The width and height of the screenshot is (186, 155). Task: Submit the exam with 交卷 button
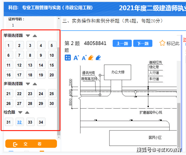(x=31, y=144)
